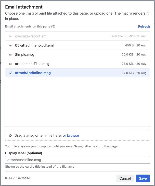Screen dimensions: 155x186
Task: Click the envelope icon beside Simple.msg
Action: tap(10, 55)
